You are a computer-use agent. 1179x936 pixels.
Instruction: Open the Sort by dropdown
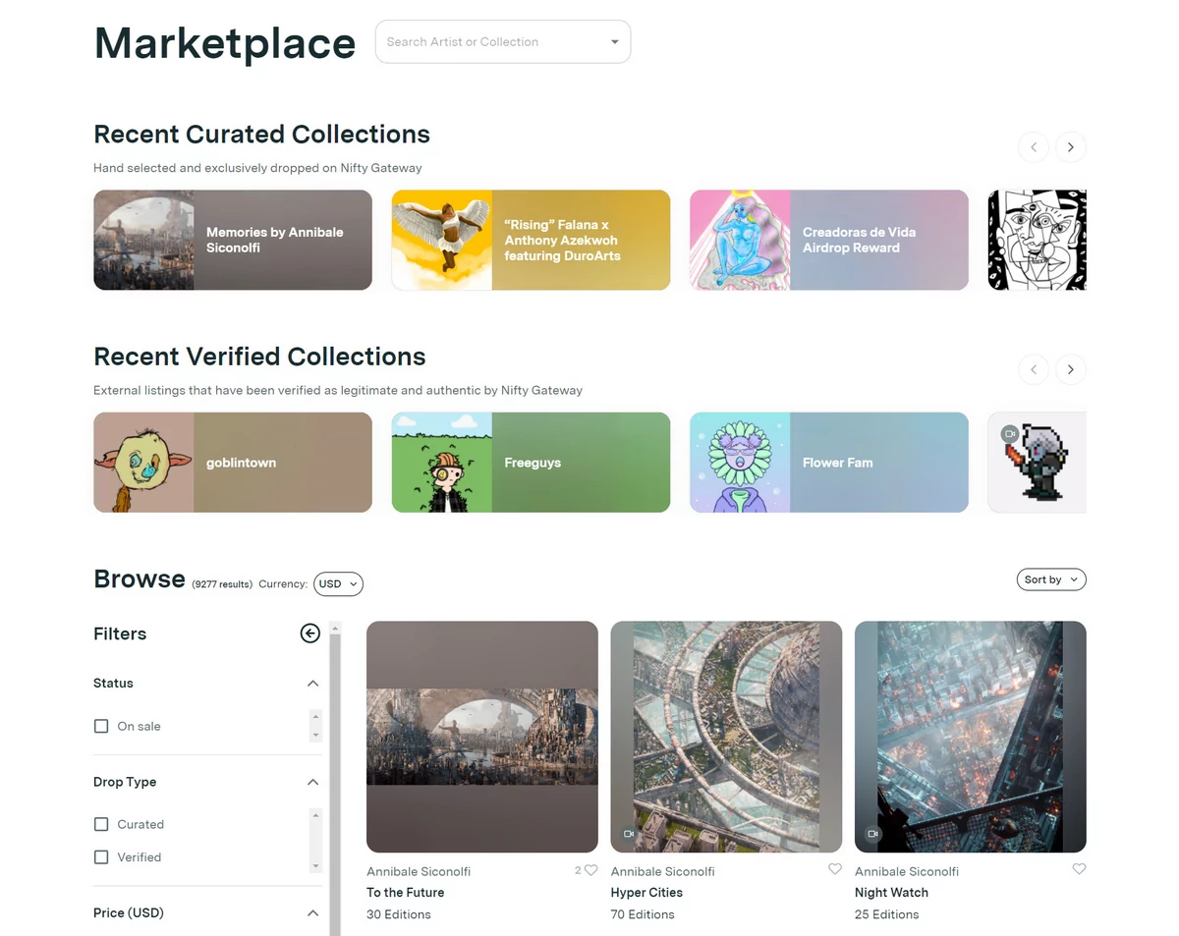(1051, 579)
